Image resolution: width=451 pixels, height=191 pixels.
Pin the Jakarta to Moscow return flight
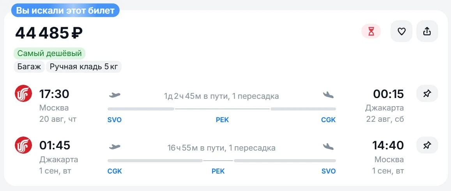pos(427,145)
